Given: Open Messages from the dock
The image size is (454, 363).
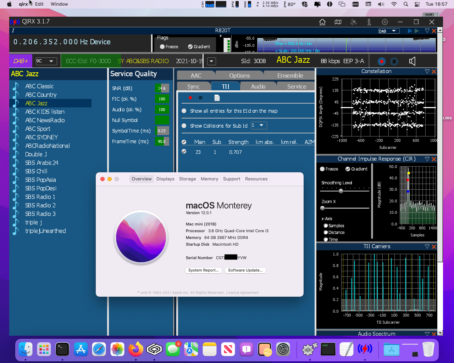Looking at the screenshot, I should click(173, 350).
